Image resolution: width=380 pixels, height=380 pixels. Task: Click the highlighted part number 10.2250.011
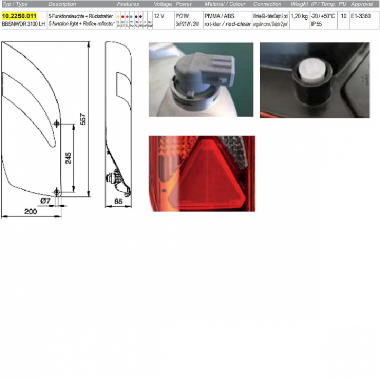(20, 16)
